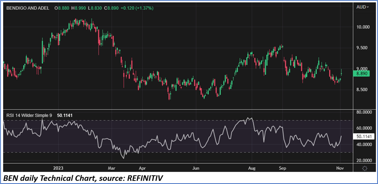The height and width of the screenshot is (184, 378).
Task: Click the low price value L8.830
Action: coord(95,8)
